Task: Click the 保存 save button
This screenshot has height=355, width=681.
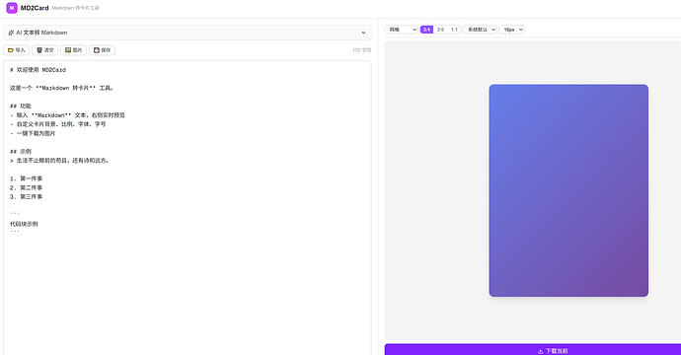Action: (102, 50)
